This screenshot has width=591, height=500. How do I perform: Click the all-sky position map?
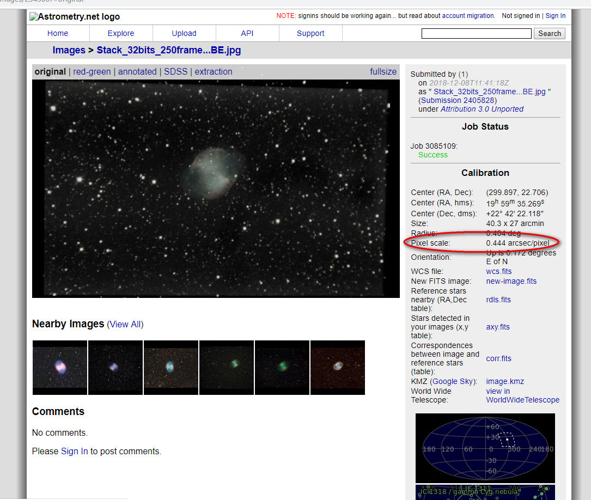[x=485, y=448]
